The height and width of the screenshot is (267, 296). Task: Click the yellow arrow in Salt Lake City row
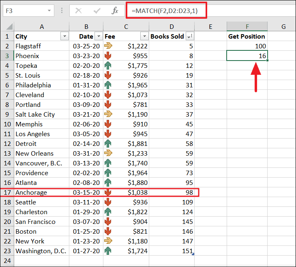tap(108, 114)
